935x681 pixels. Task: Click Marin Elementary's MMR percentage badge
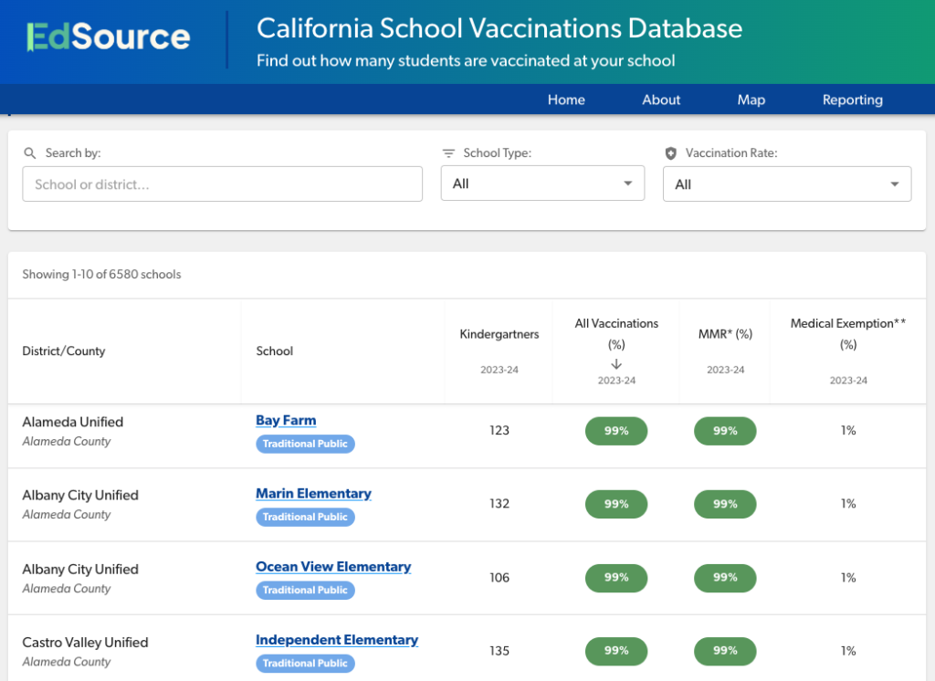pos(725,504)
